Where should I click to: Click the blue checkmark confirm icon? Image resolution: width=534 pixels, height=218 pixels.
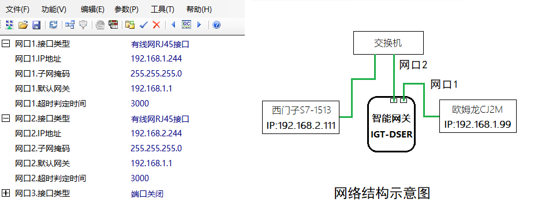pos(143,25)
